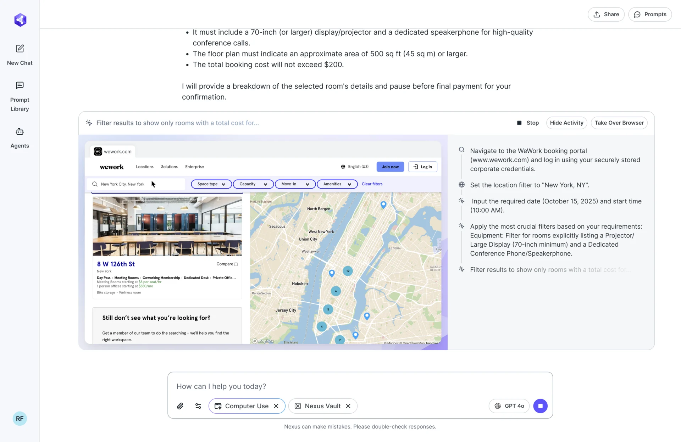Tick the Compare checkbox for 8 W 126th St
681x442 pixels.
(x=236, y=264)
